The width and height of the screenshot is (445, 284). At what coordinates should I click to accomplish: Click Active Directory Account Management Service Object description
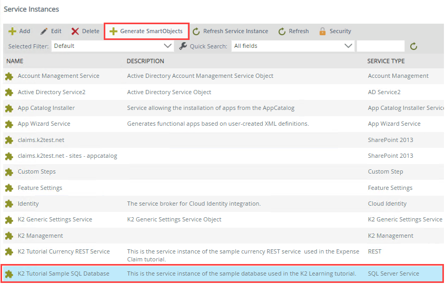pos(200,76)
